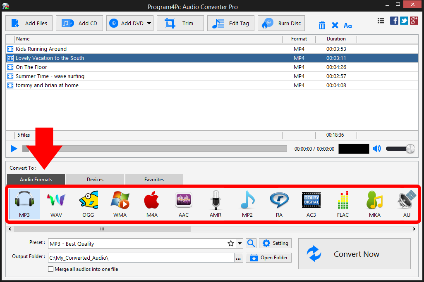Open the Favorites tab
The height and width of the screenshot is (282, 424).
tap(154, 179)
